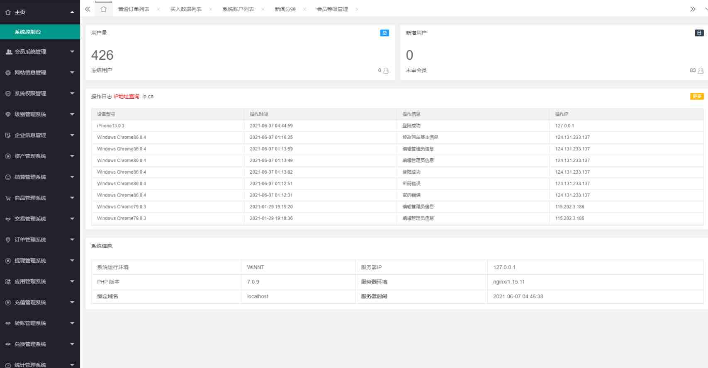The height and width of the screenshot is (368, 708).
Task: Switch to the 新闻分类 tab
Action: [x=285, y=9]
